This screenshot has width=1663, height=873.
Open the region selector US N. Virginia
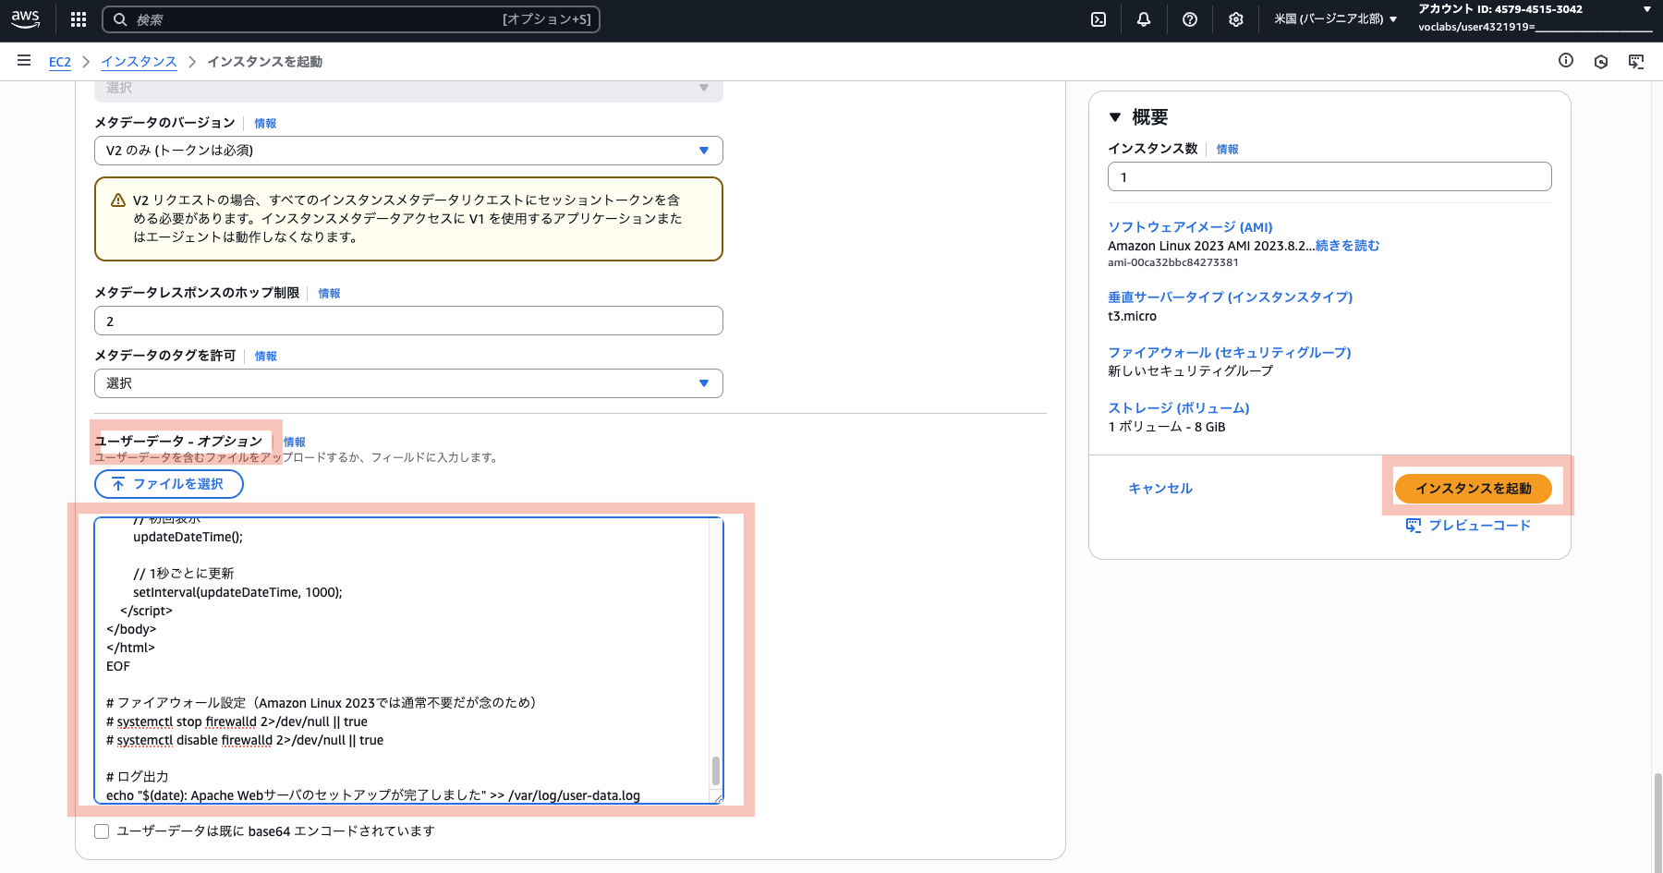[x=1336, y=19]
